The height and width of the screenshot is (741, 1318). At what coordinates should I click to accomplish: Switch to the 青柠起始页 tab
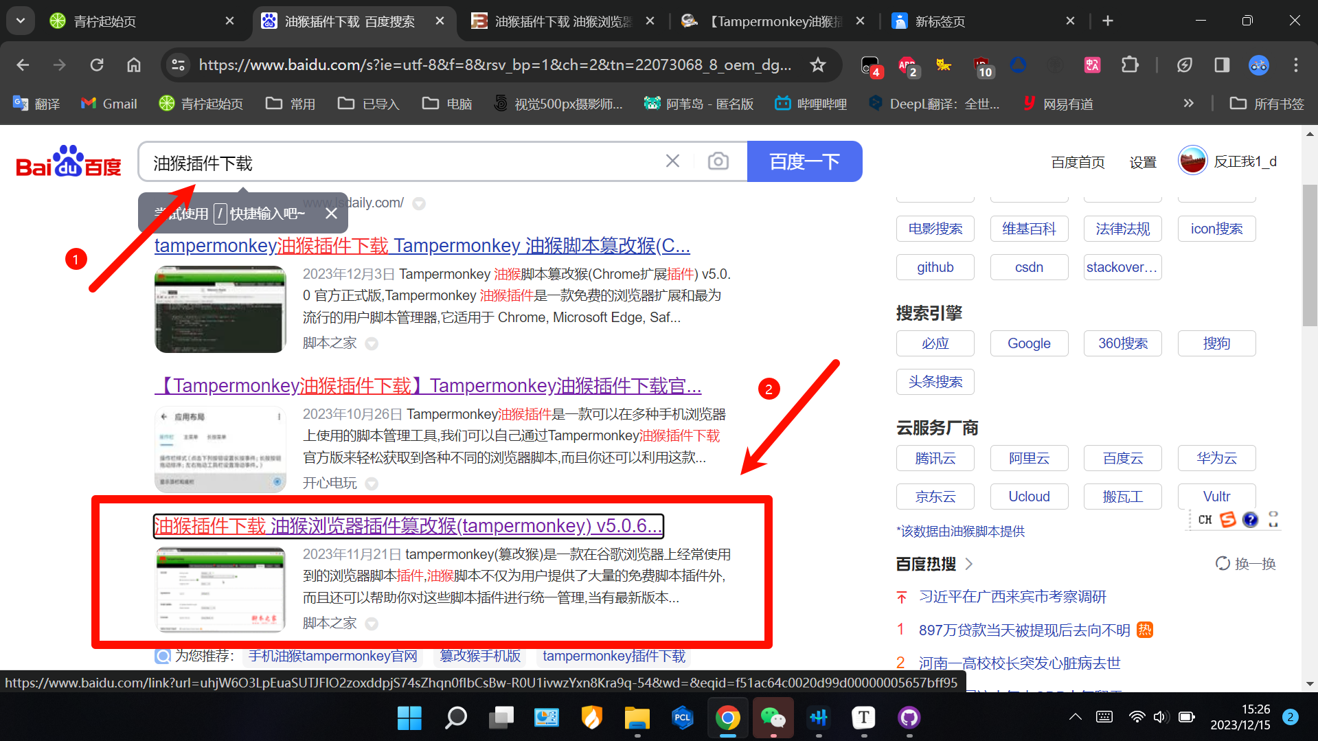point(137,21)
